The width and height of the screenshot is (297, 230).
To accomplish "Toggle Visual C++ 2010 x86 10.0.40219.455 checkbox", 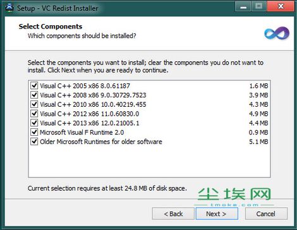I will click(34, 104).
